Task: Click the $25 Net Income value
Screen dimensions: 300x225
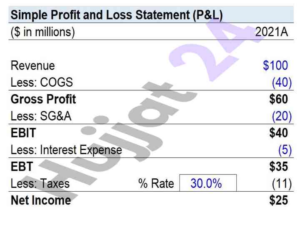Action: pyautogui.click(x=279, y=200)
